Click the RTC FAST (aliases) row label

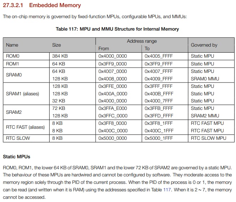(25, 127)
